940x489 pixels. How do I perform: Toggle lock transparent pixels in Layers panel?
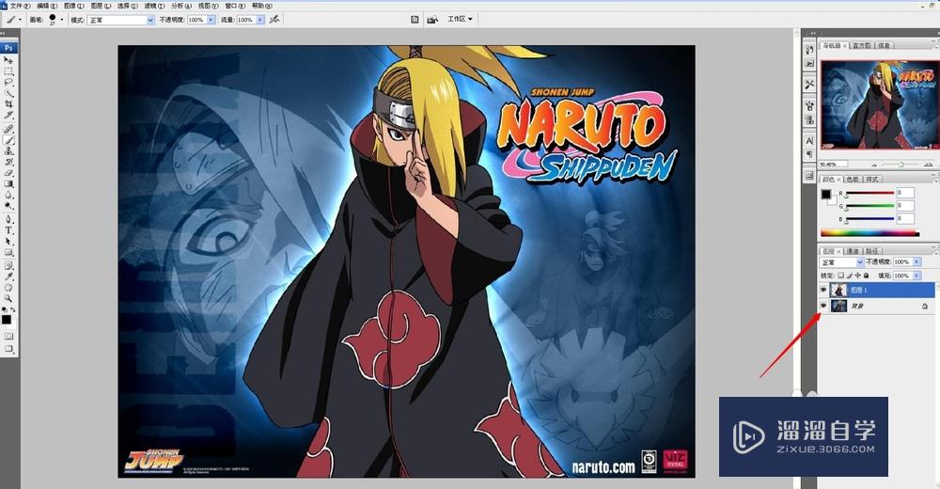840,276
